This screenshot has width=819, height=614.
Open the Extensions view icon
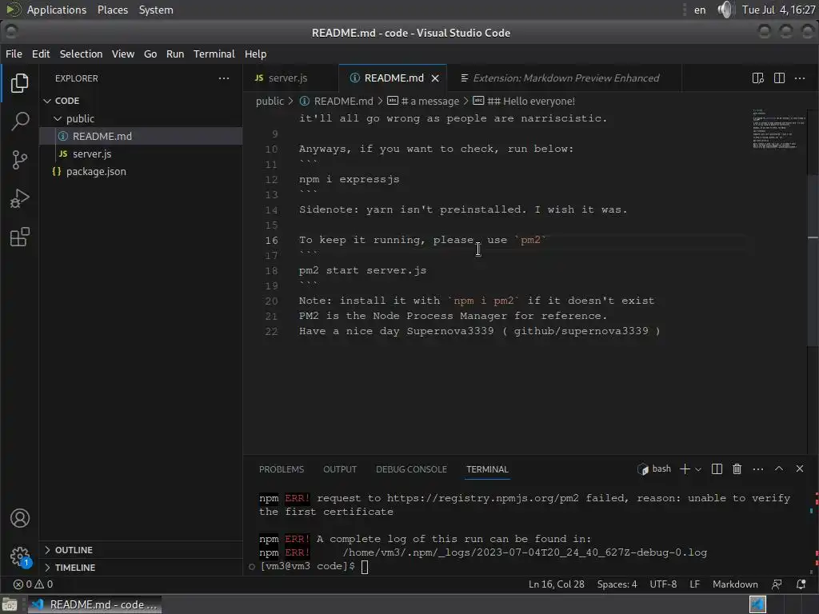tap(20, 237)
